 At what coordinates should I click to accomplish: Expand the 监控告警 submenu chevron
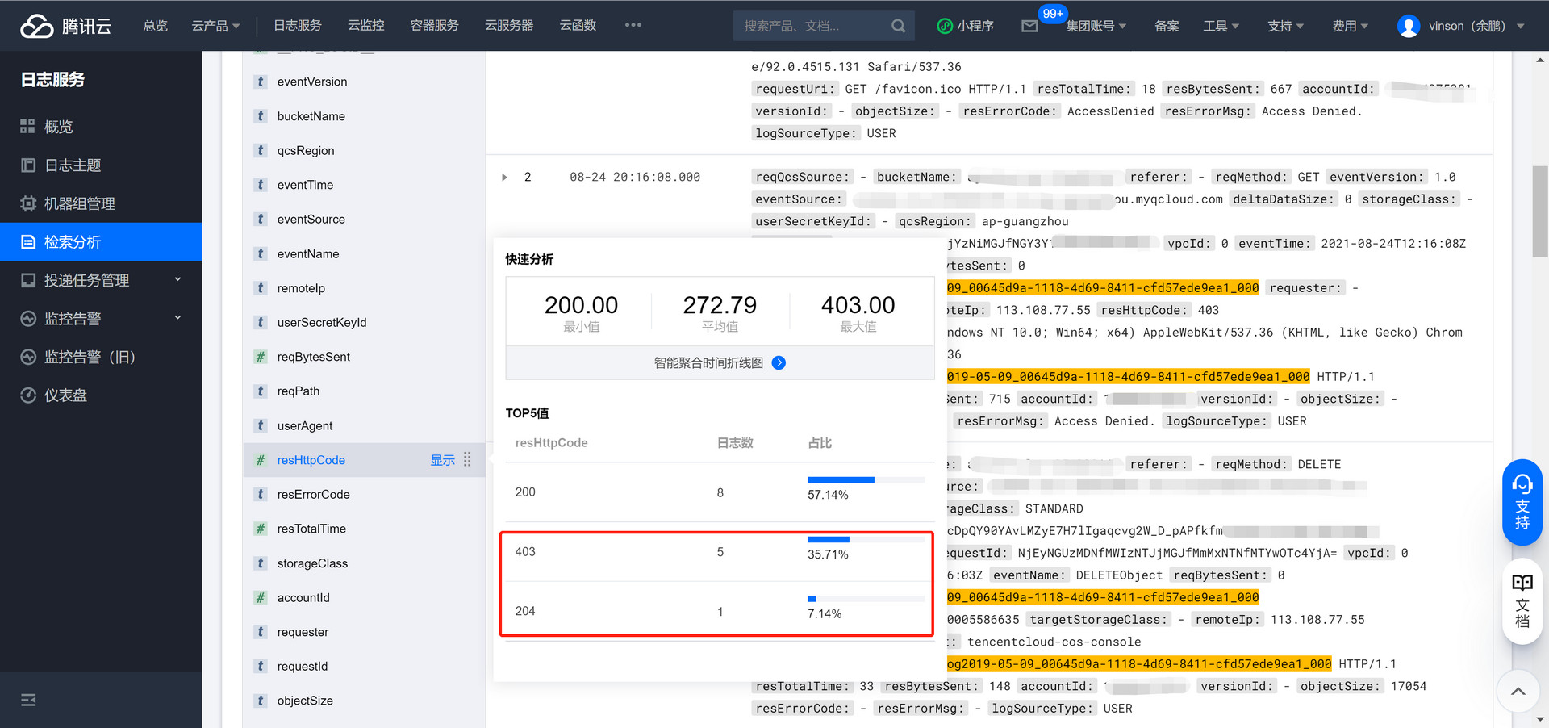coord(177,317)
